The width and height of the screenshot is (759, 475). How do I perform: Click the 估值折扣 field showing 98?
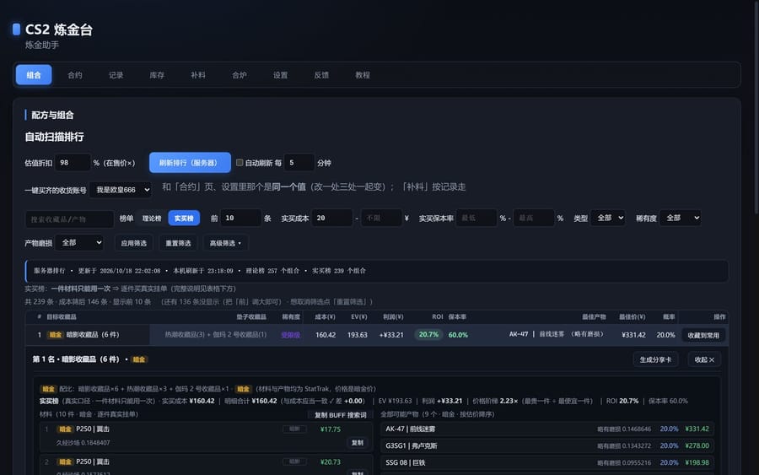tap(73, 163)
